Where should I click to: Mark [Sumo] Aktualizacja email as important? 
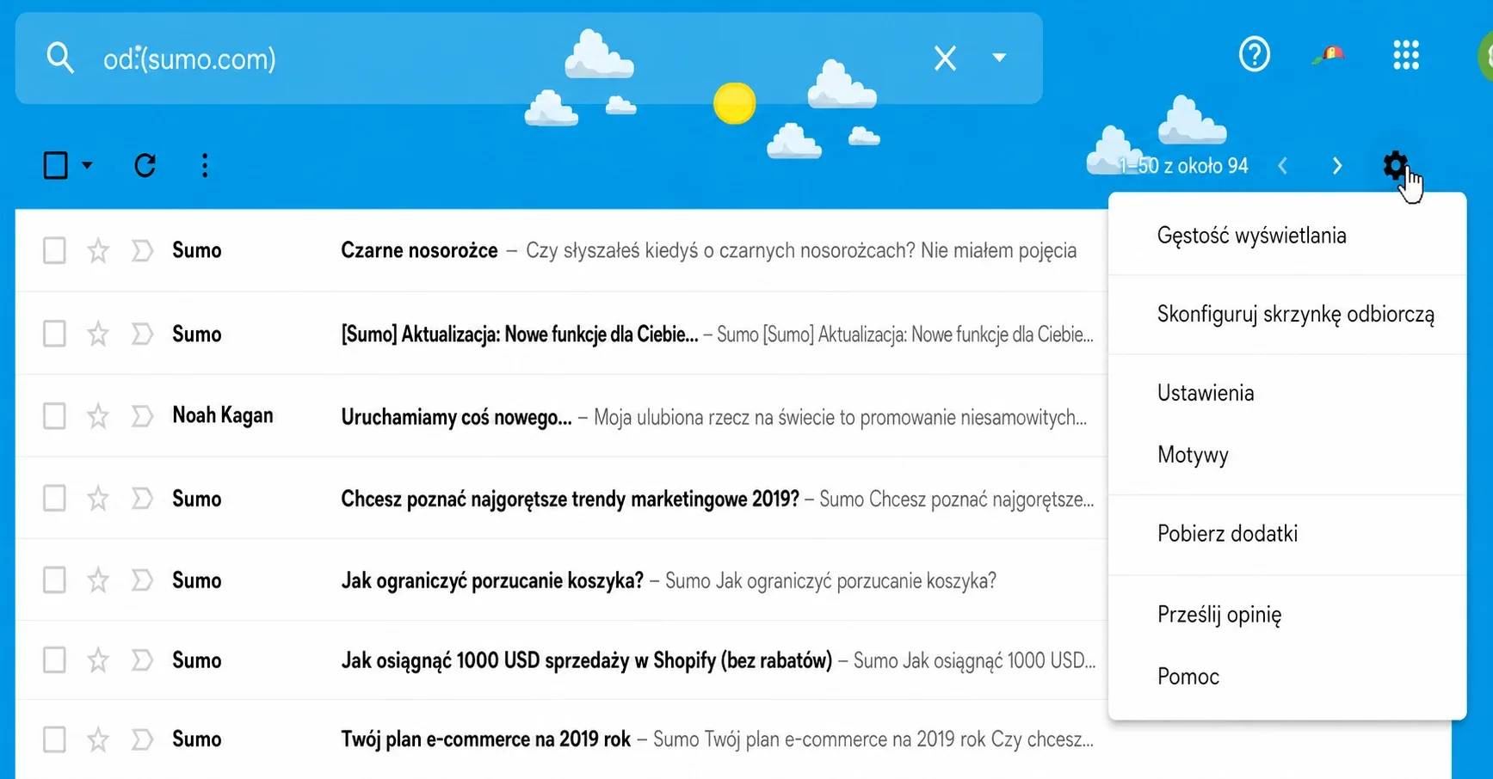point(142,334)
